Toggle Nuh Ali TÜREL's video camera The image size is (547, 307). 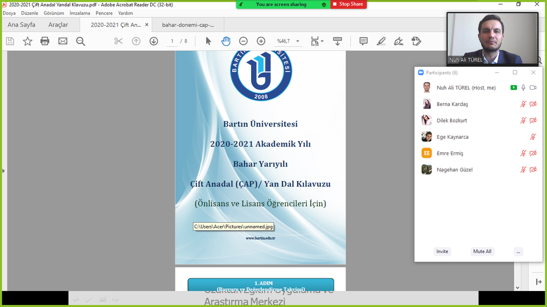tap(533, 88)
